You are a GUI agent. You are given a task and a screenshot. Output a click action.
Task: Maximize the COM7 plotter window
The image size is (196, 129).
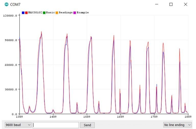click(x=171, y=4)
